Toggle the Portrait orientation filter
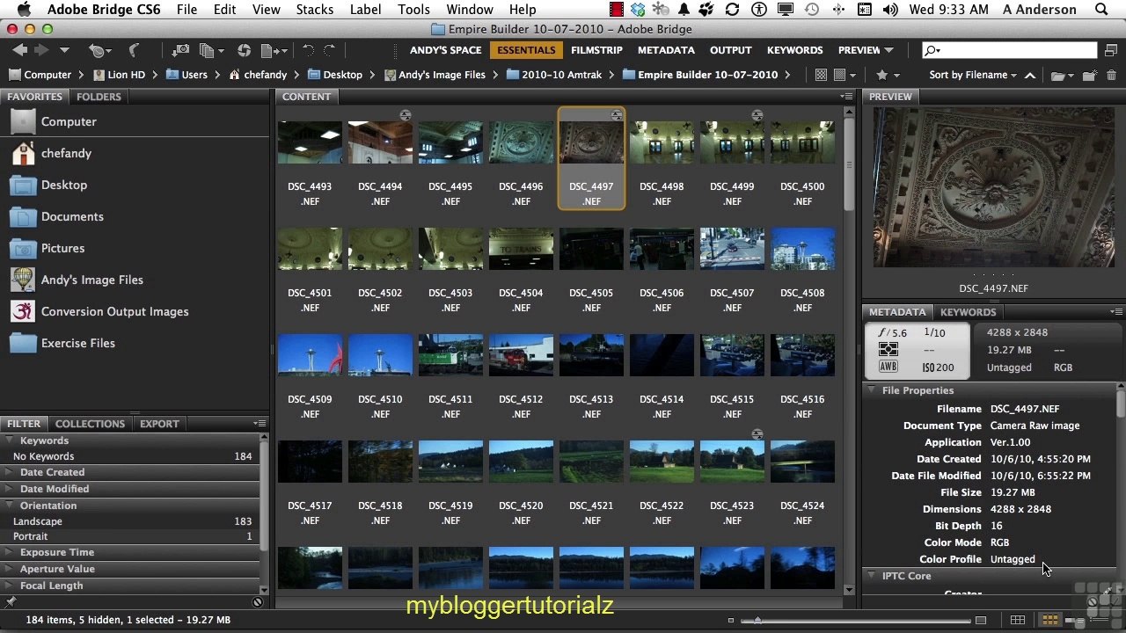This screenshot has height=633, width=1126. (x=132, y=536)
